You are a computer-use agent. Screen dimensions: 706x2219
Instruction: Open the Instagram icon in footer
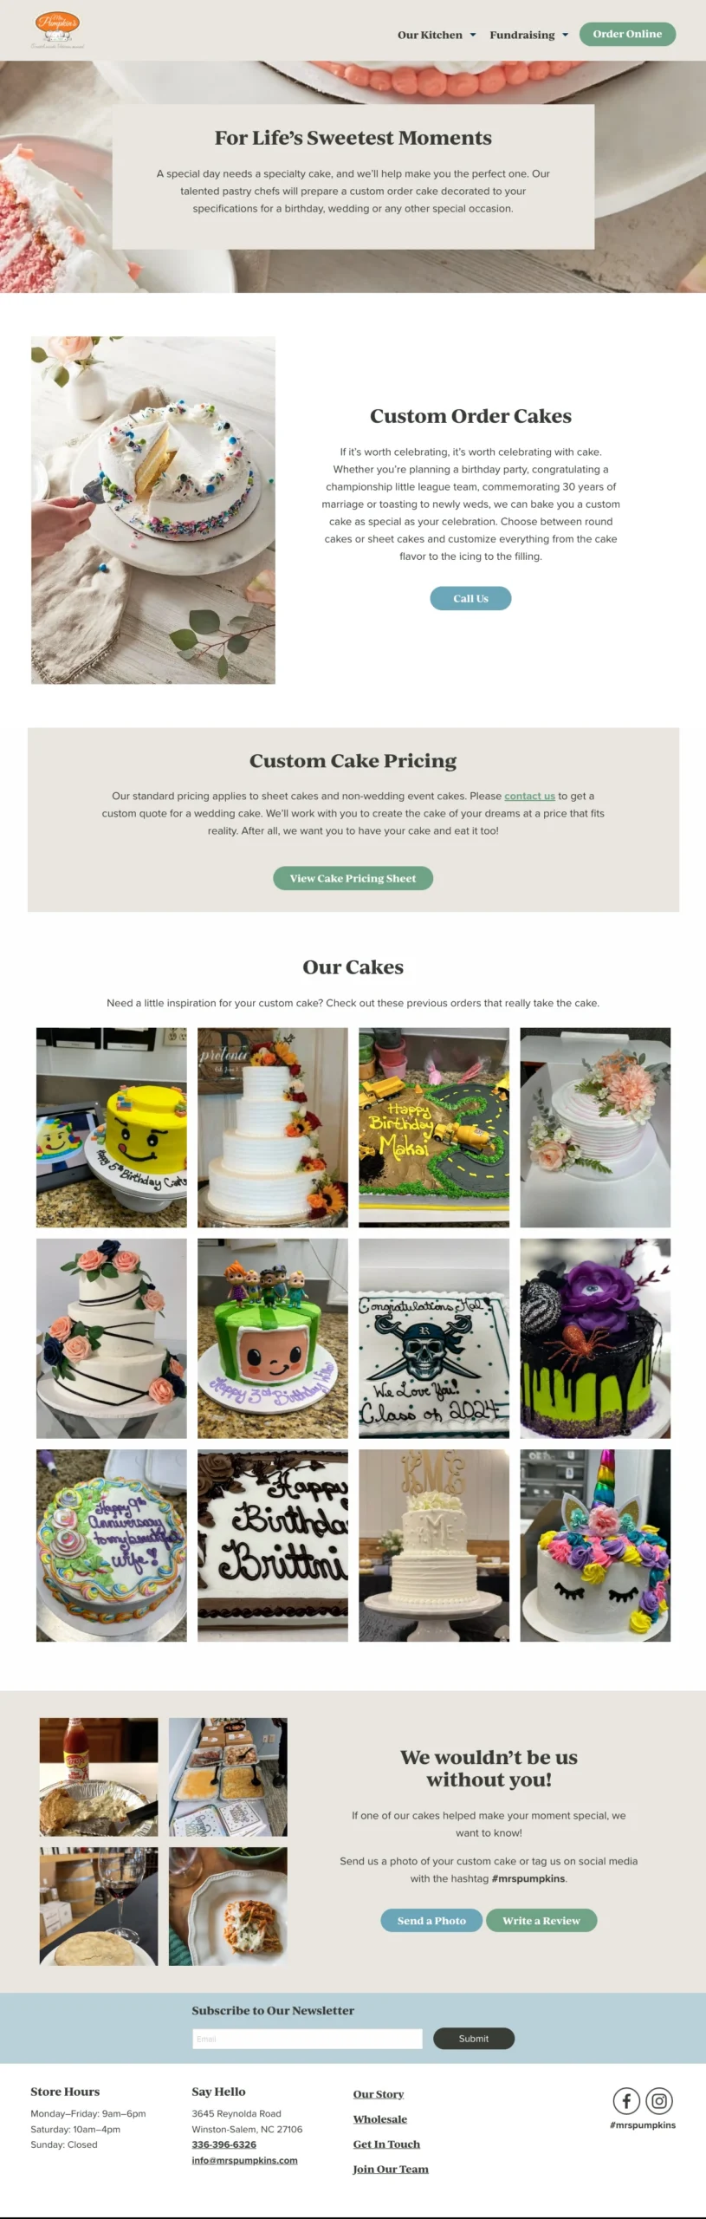coord(659,2100)
